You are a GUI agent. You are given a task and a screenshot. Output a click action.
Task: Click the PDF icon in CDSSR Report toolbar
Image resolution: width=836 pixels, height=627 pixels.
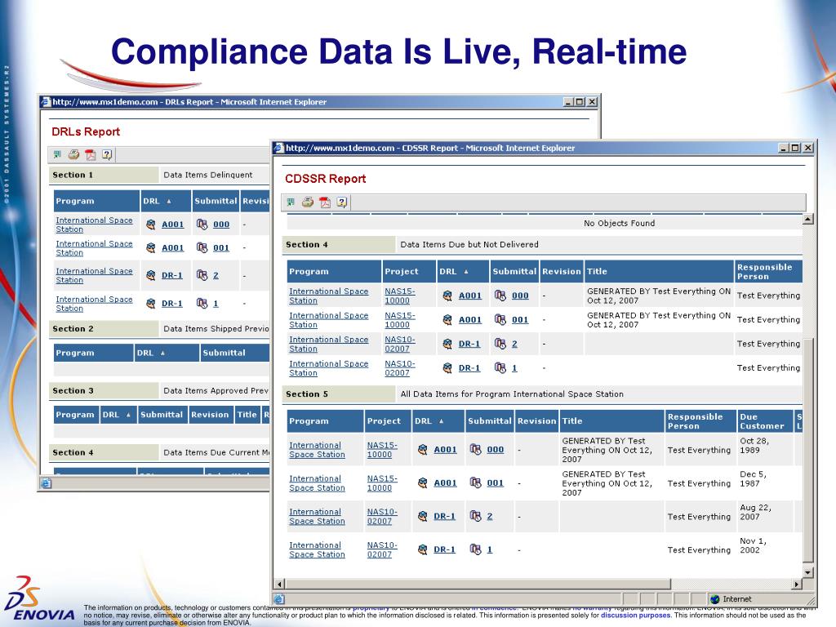(325, 202)
